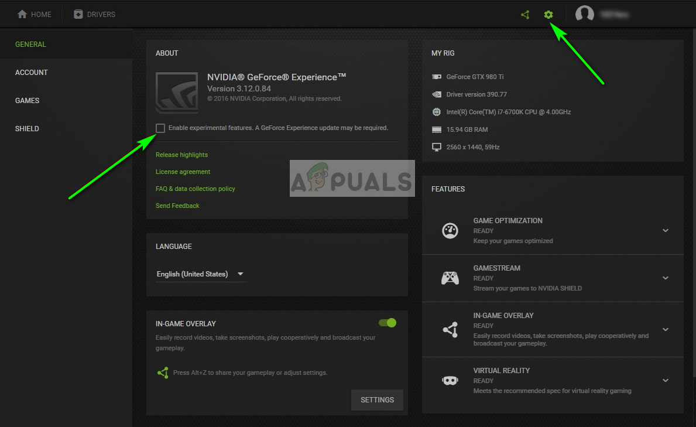
Task: Click the Game Optimization gauge icon
Action: click(450, 231)
